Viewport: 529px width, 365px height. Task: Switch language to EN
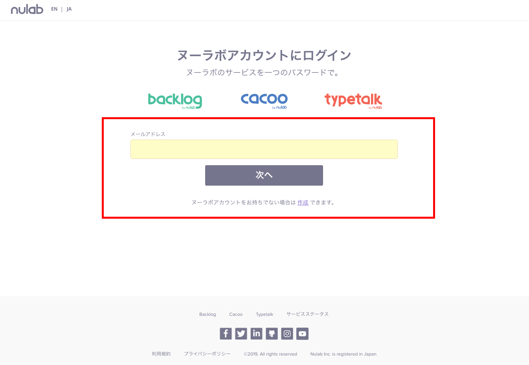[x=54, y=9]
